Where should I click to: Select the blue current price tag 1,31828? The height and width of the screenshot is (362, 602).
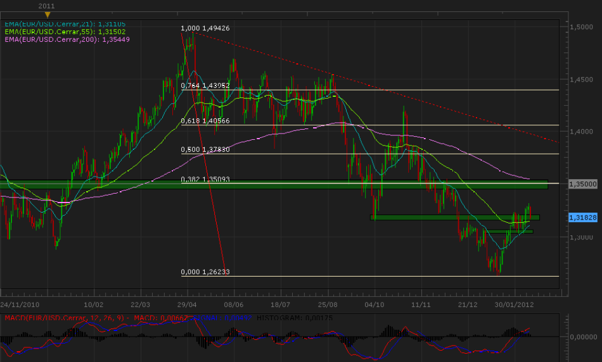click(x=582, y=217)
